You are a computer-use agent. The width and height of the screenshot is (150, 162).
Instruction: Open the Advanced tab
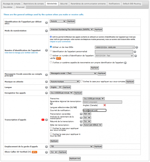click(x=20, y=7)
